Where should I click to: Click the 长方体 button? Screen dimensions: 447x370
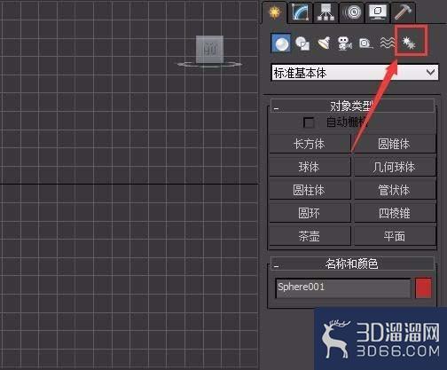click(x=310, y=144)
